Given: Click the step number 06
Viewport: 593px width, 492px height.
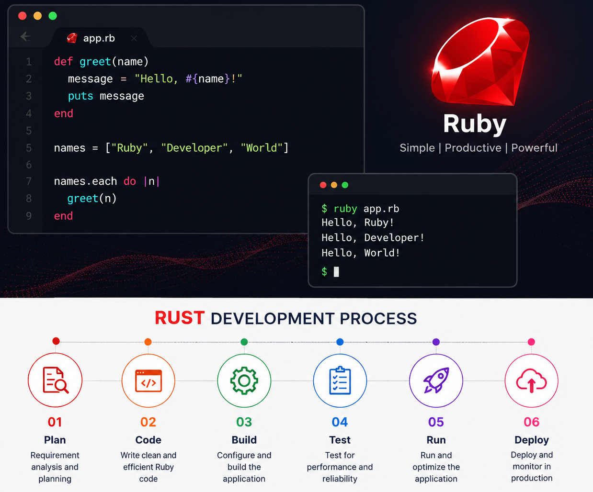Looking at the screenshot, I should coord(532,422).
